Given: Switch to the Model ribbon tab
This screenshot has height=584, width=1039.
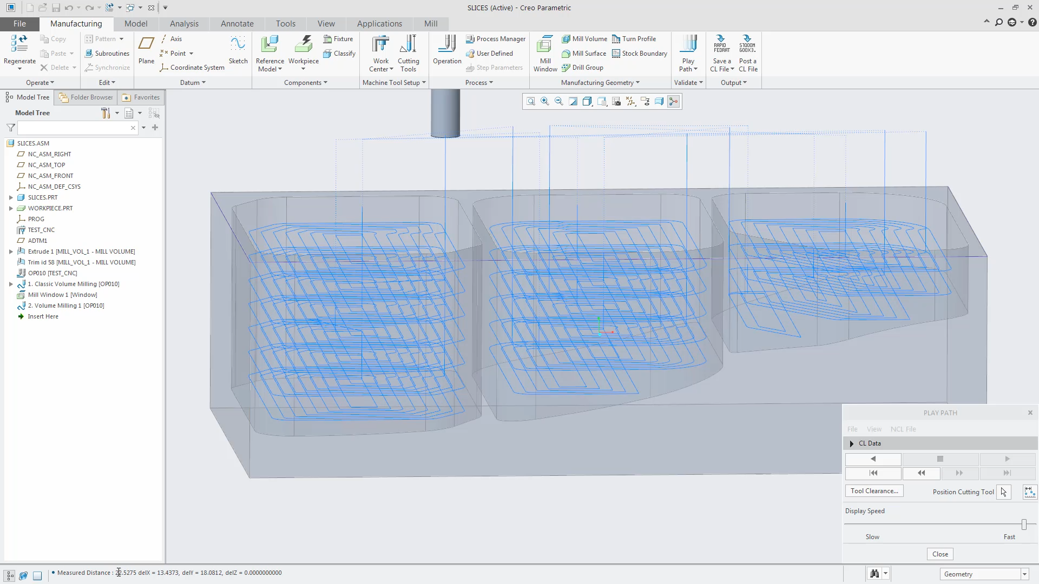Looking at the screenshot, I should coord(136,24).
